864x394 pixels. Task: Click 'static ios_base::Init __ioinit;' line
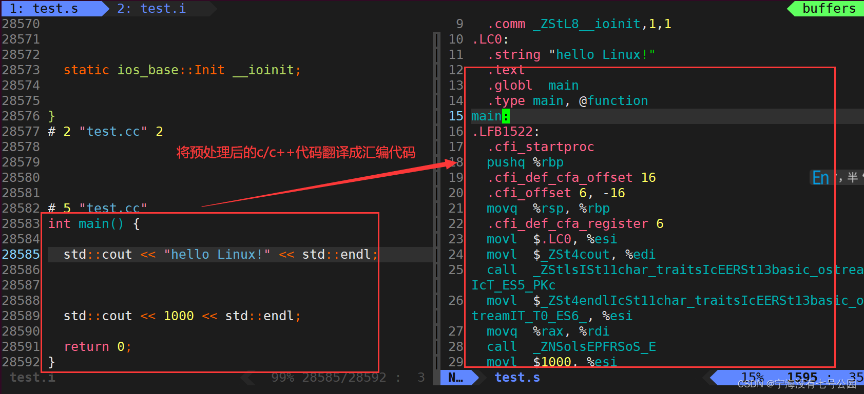pos(182,70)
